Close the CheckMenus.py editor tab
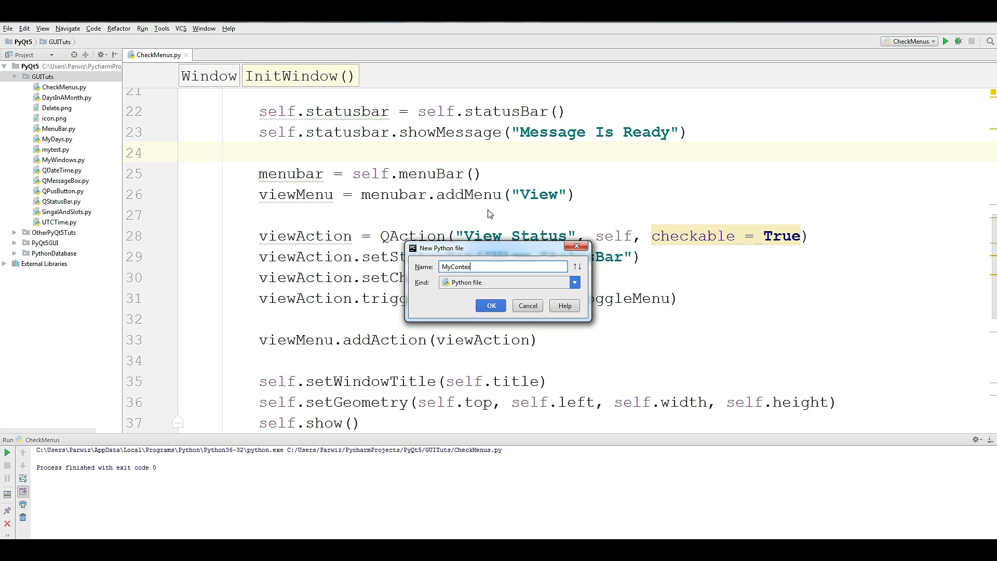This screenshot has height=561, width=997. coord(186,55)
